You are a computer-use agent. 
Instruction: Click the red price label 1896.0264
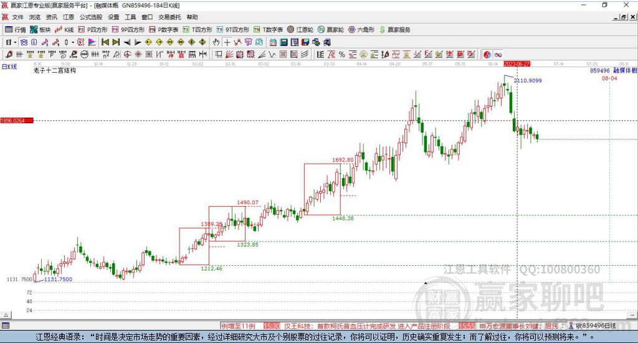click(x=17, y=121)
